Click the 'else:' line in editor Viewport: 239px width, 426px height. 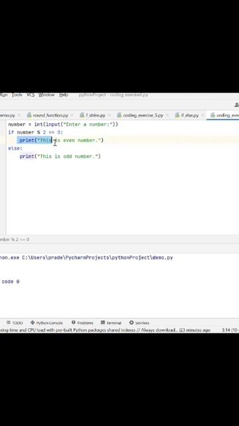coord(15,148)
